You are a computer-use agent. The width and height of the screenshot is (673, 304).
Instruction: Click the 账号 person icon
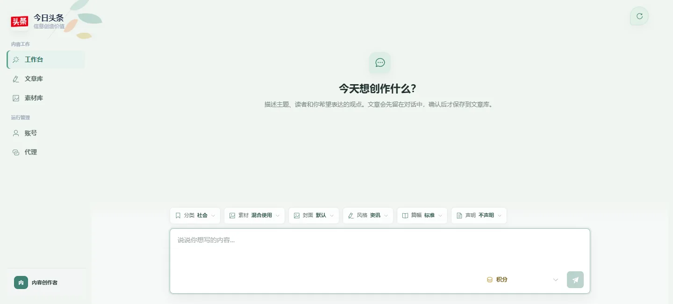16,133
